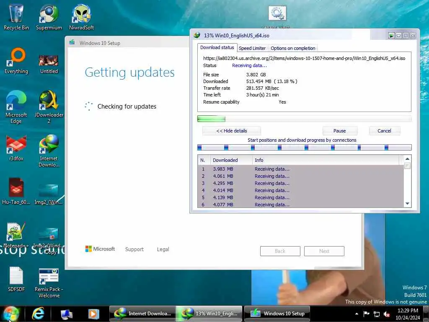Launch Internet Explorer from the taskbar
Viewport: 429px width, 322px height.
pyautogui.click(x=38, y=314)
